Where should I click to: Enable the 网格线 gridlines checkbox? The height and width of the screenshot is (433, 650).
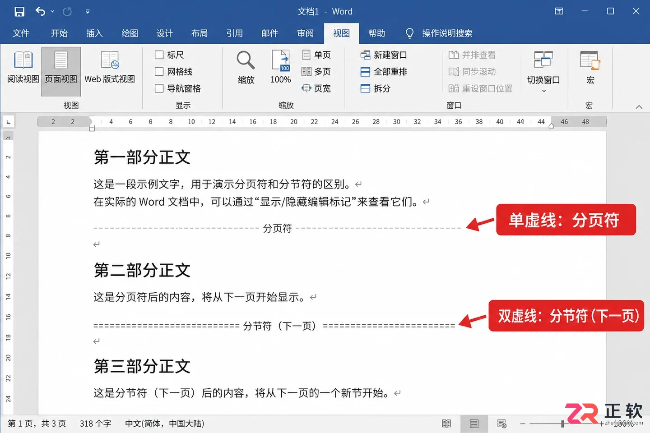tap(159, 72)
